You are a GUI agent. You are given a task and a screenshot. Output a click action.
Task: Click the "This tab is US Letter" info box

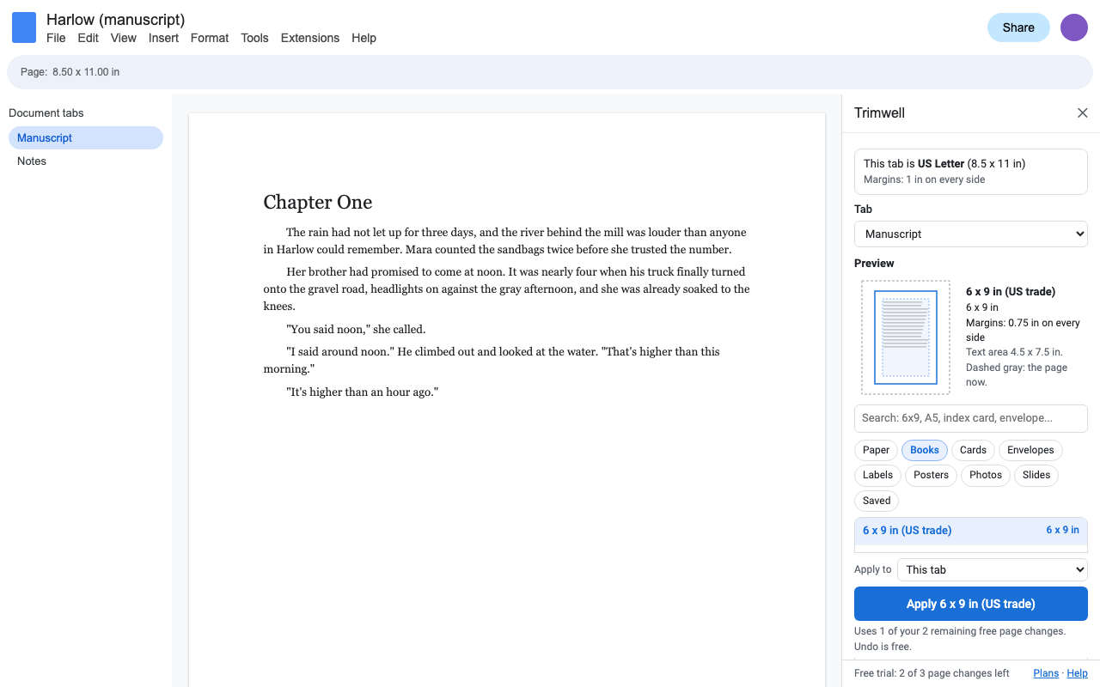coord(971,172)
